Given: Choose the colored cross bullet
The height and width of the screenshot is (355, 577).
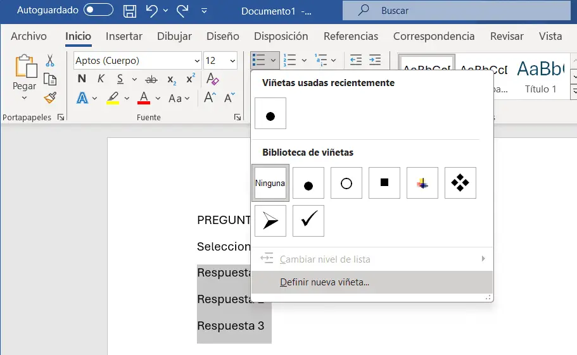Looking at the screenshot, I should click(422, 183).
